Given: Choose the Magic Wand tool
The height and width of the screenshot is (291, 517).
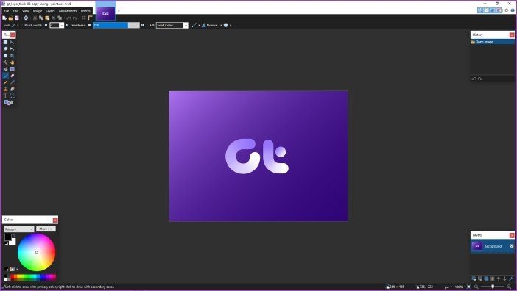Looking at the screenshot, I should tap(6, 62).
